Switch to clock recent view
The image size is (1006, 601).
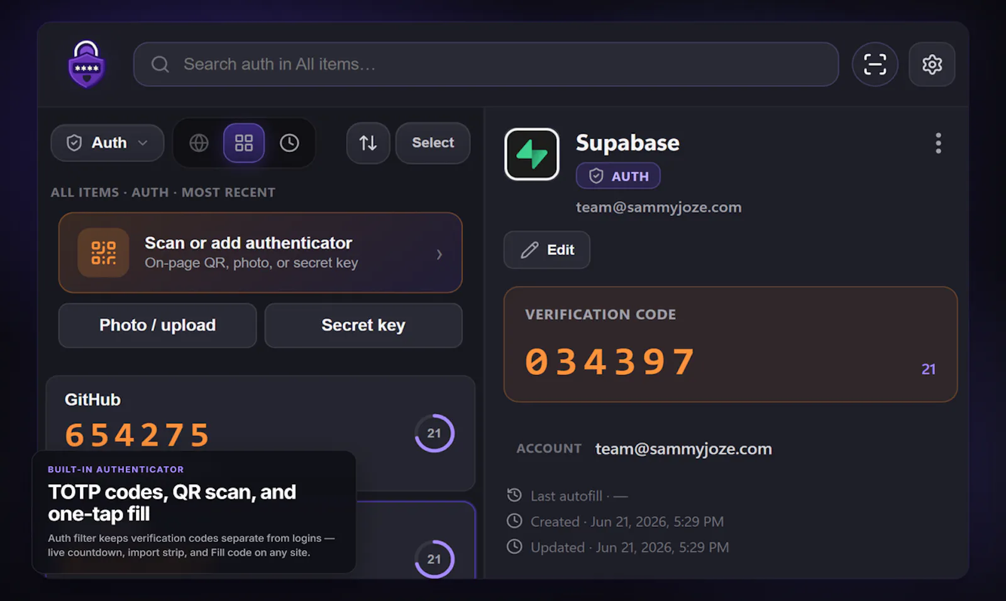click(x=289, y=143)
